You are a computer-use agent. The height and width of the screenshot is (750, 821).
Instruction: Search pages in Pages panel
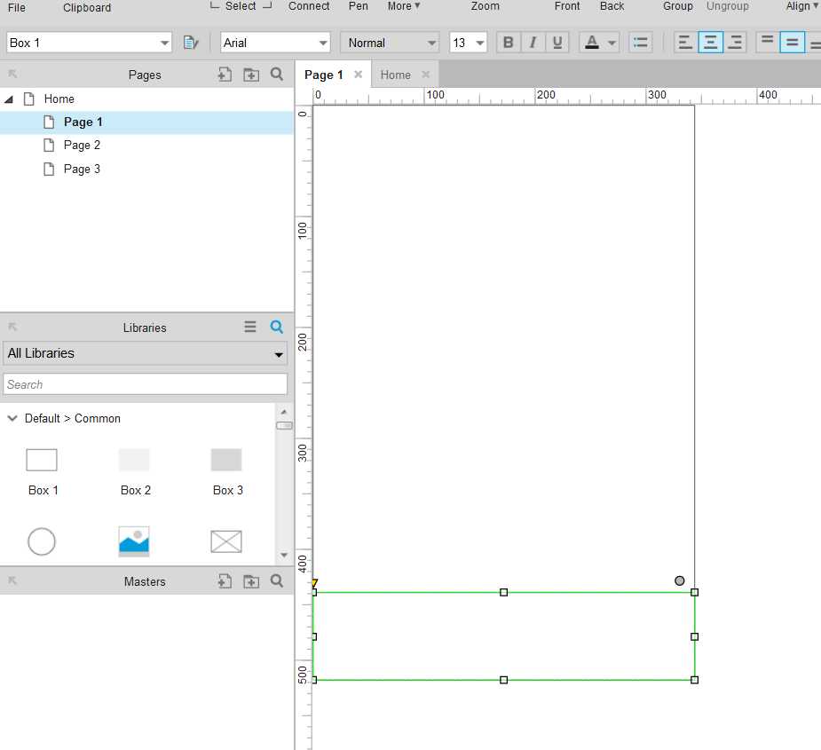pyautogui.click(x=277, y=75)
